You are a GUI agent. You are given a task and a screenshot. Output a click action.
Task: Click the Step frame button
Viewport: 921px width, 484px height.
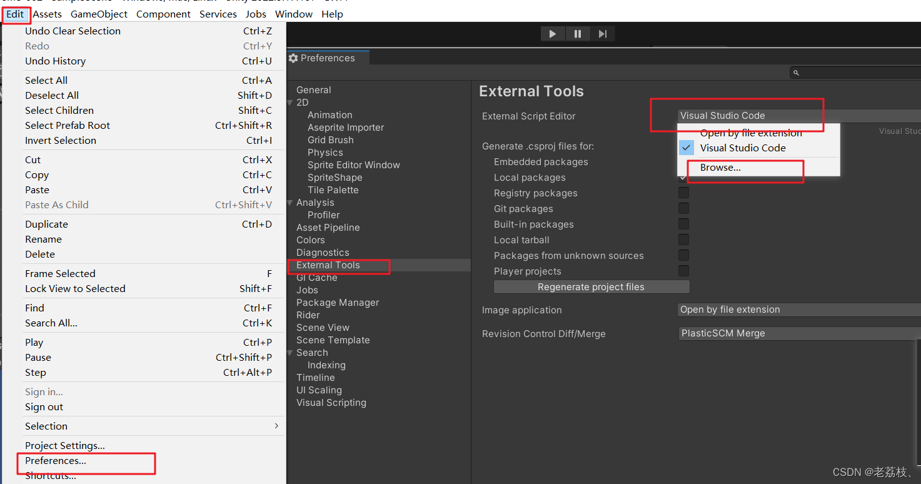tap(603, 34)
